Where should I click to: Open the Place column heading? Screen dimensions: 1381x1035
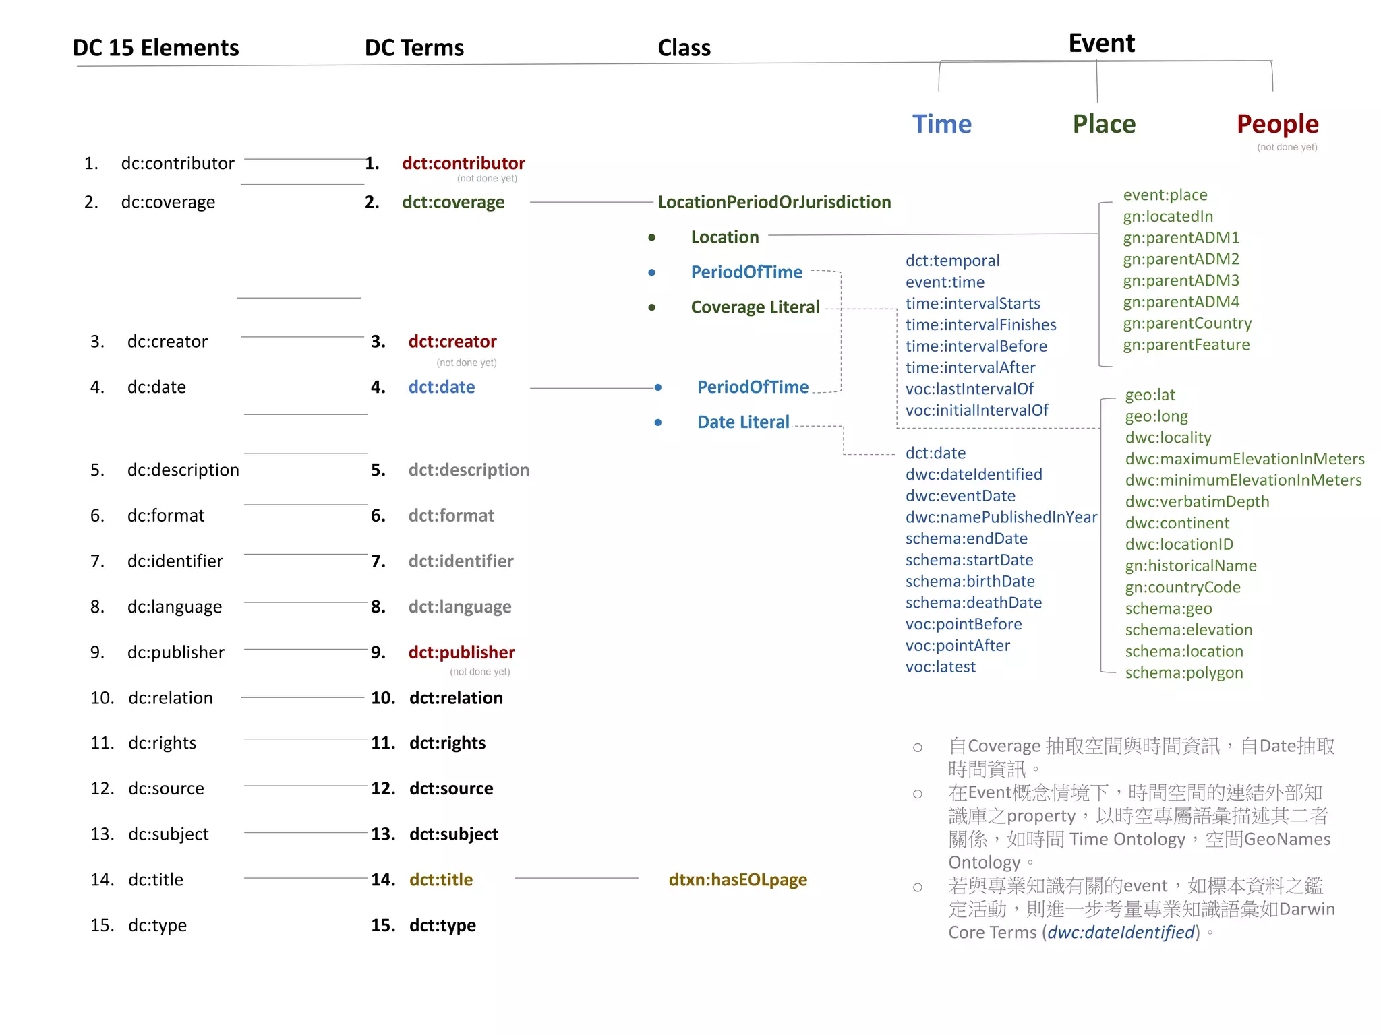tap(1103, 124)
